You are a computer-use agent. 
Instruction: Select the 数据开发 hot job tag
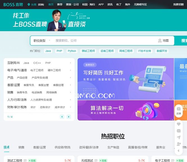click(162, 51)
